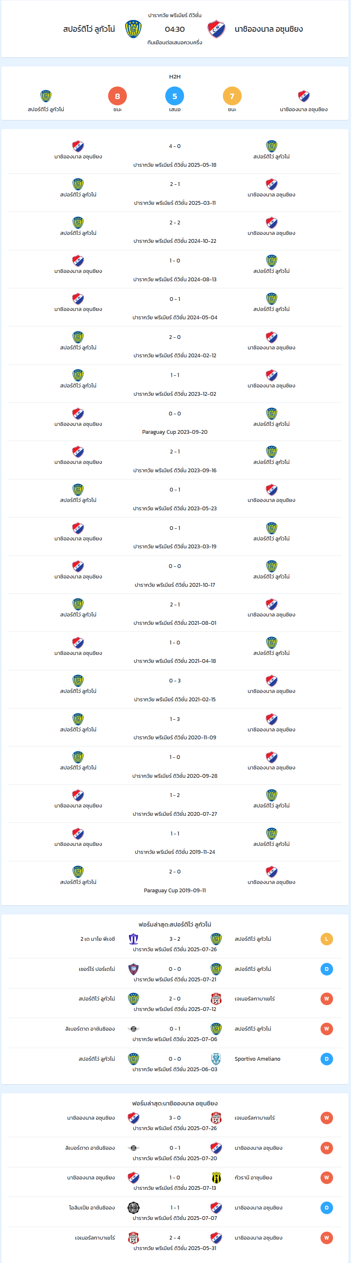Open the Paraguay Cup 2019-09-11 match

(175, 880)
